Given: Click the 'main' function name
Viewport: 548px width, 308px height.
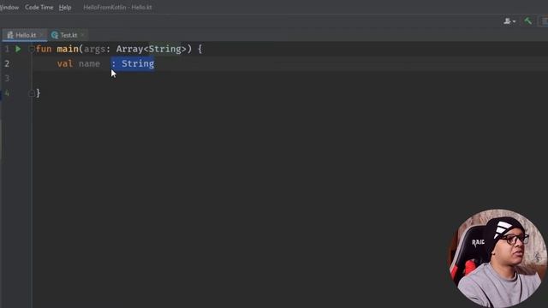Looking at the screenshot, I should (68, 49).
